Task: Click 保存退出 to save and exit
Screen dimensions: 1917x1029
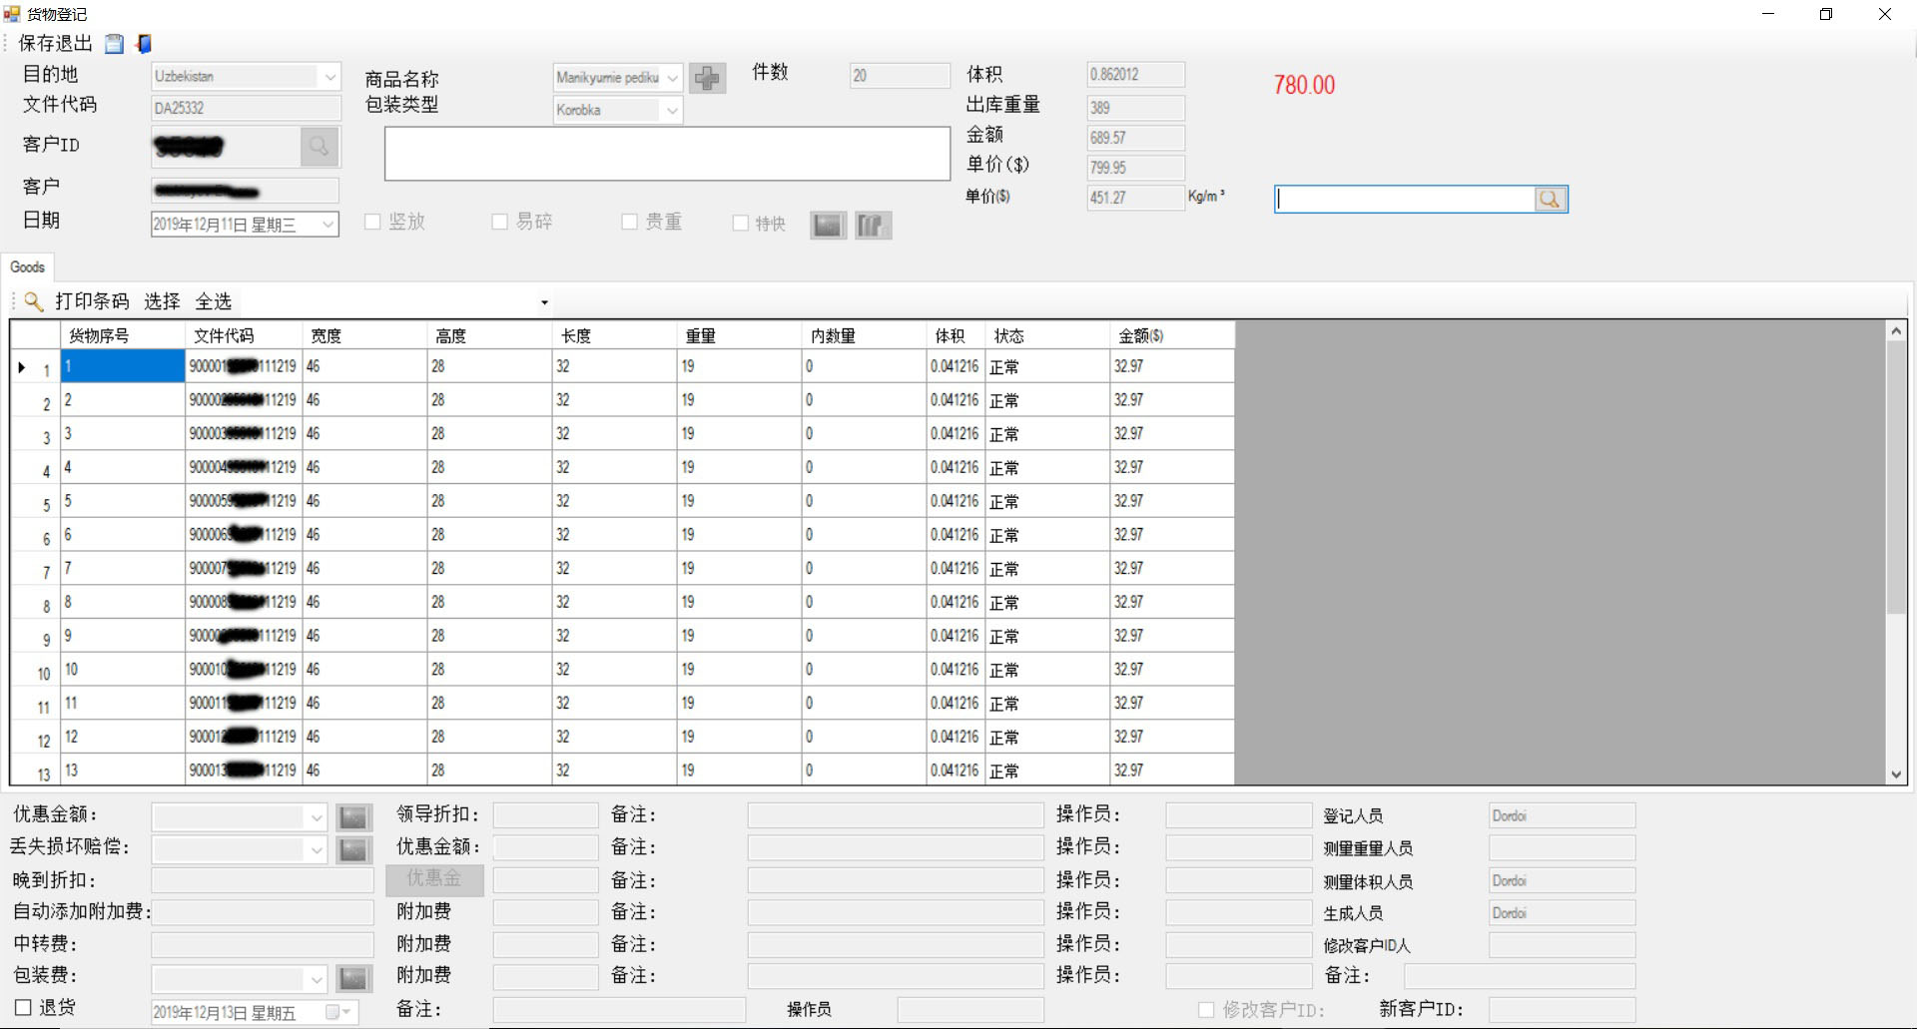Action: click(55, 44)
